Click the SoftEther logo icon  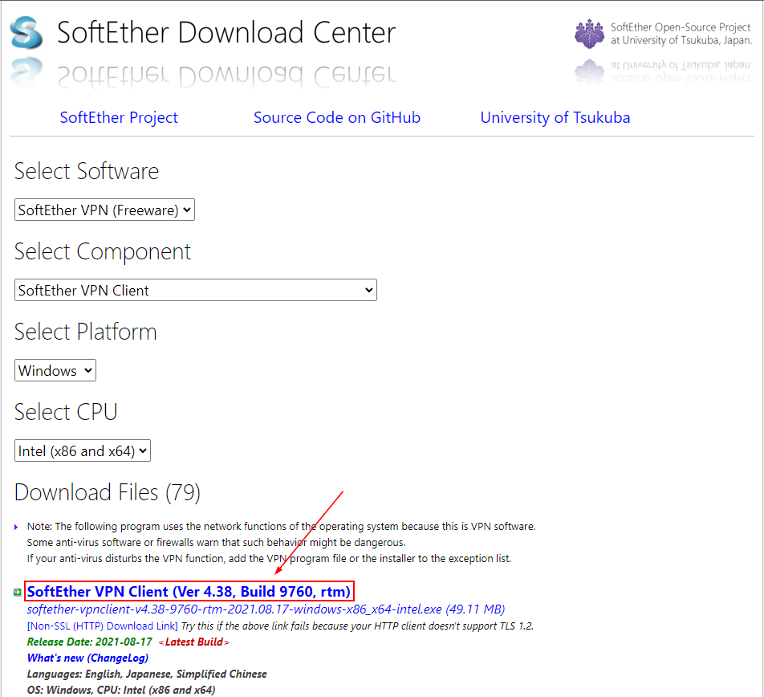26,33
